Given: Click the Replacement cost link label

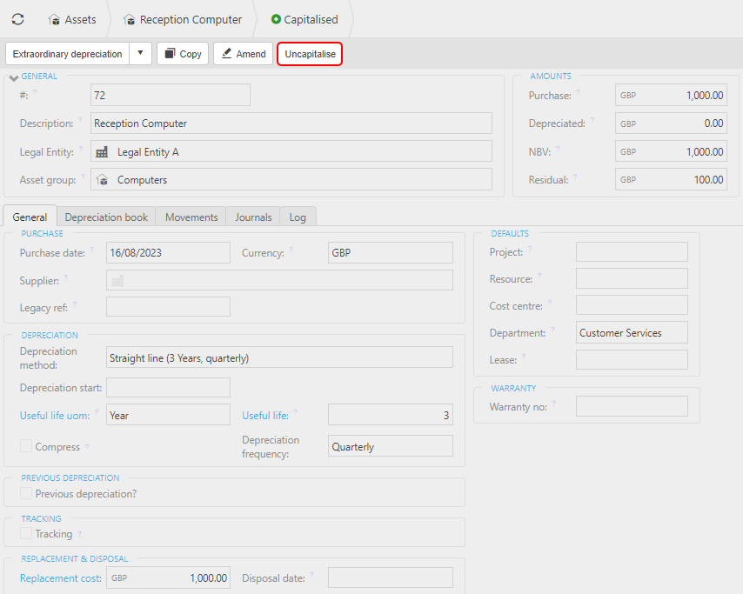Looking at the screenshot, I should pos(61,577).
